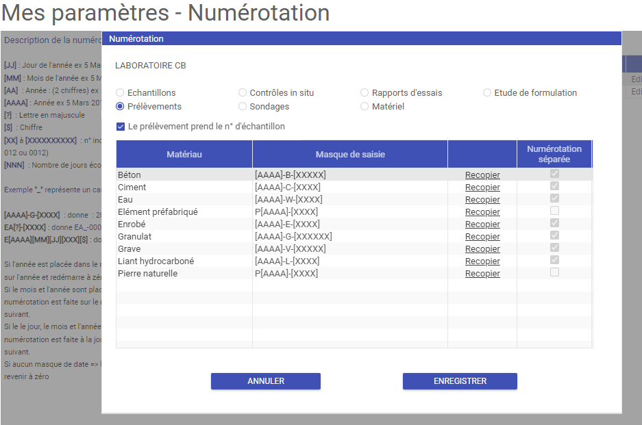Select the Ciment material cell
The image size is (642, 425).
(x=184, y=188)
